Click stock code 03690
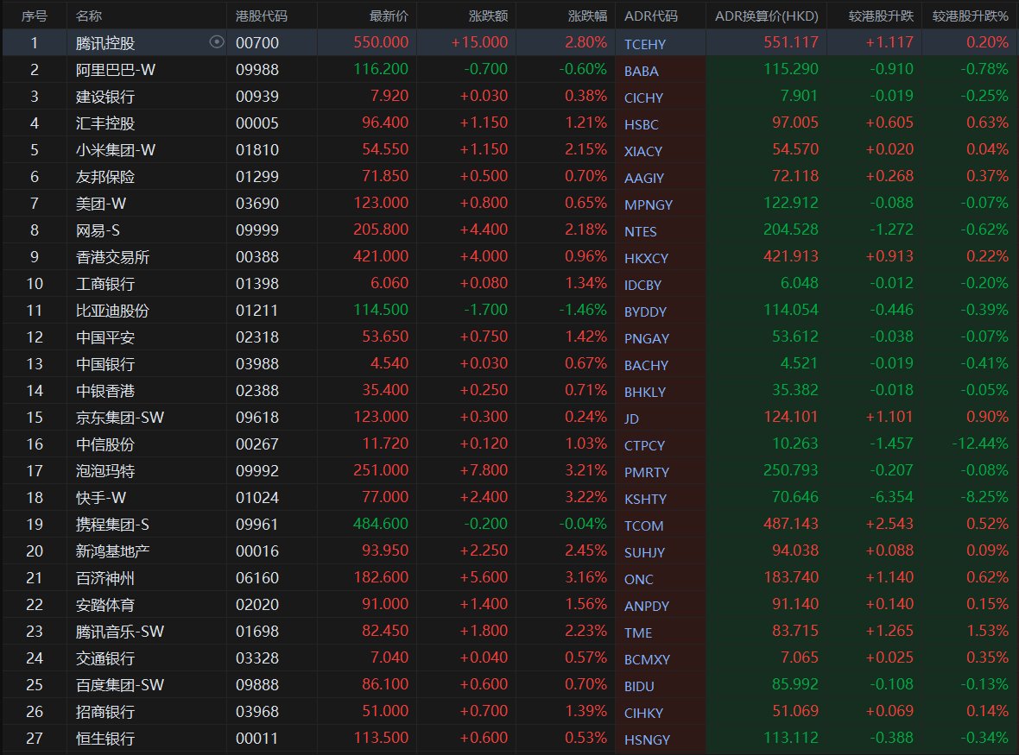Screen dimensions: 1019x755 [257, 203]
